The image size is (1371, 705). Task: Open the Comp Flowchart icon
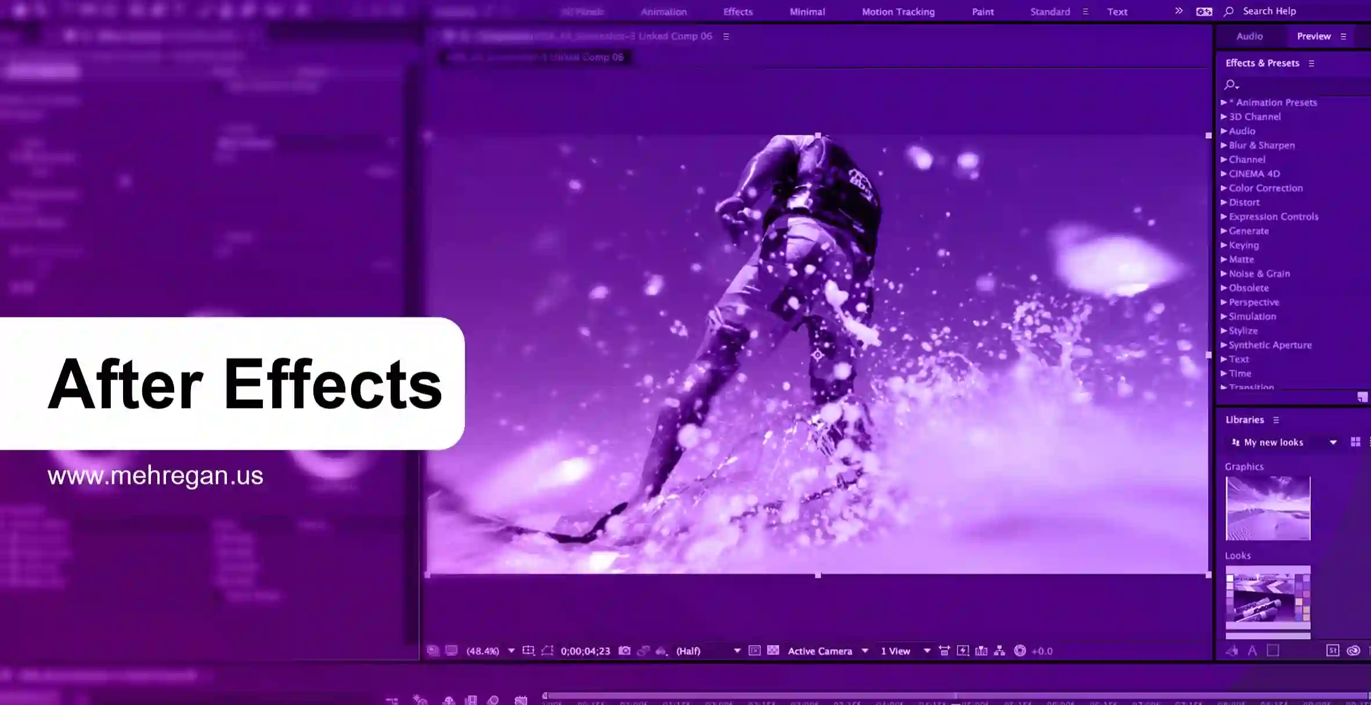point(1000,650)
